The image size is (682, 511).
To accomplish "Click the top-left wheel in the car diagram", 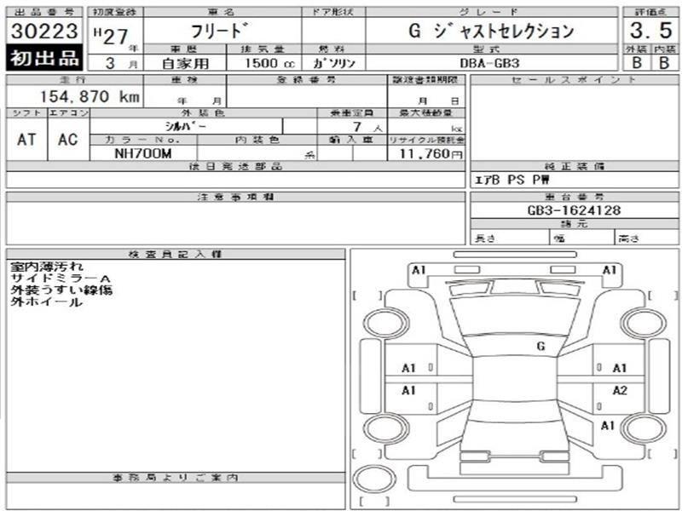I will point(378,324).
